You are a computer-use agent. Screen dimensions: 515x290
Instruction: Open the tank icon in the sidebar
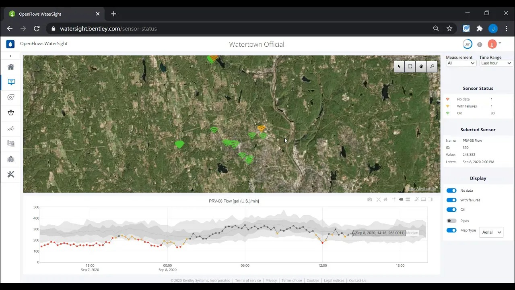click(x=11, y=112)
